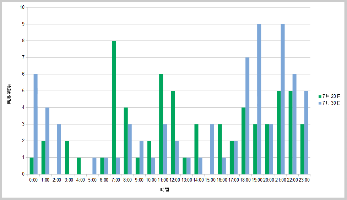The image size is (347, 200).
Task: Click the 時間 horizontal axis title
Action: click(x=164, y=190)
